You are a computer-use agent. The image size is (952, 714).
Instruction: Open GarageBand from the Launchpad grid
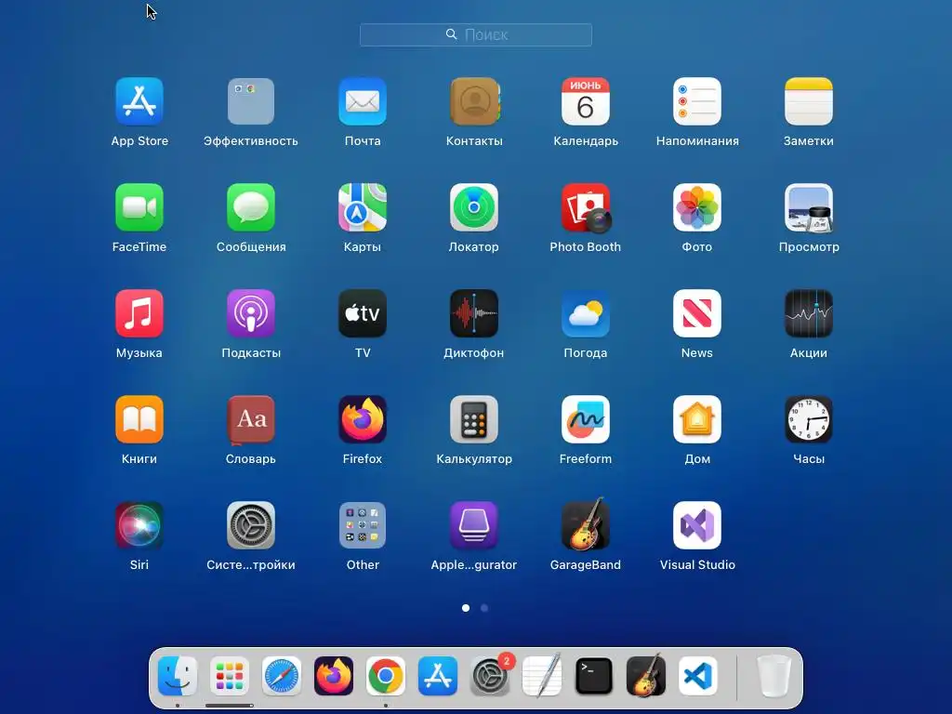click(x=586, y=524)
